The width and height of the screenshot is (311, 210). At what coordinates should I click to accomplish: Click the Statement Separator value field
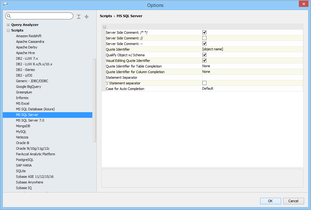[252, 77]
